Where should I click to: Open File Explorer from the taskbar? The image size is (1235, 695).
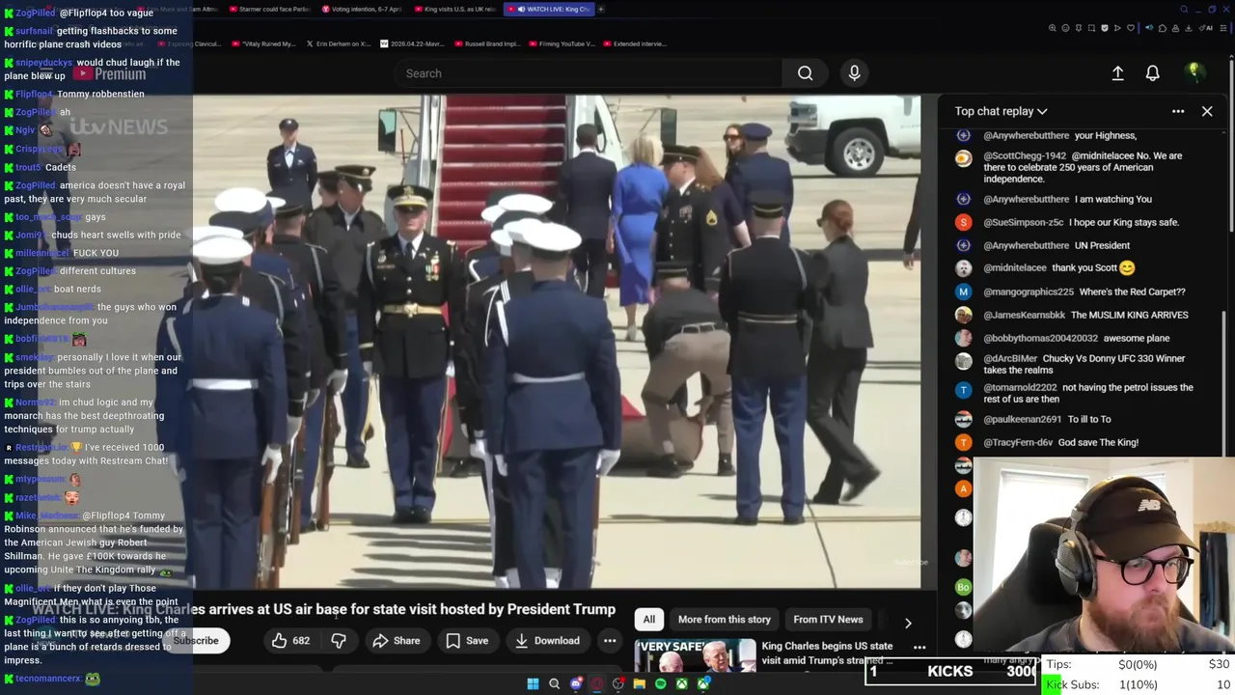[x=639, y=684]
